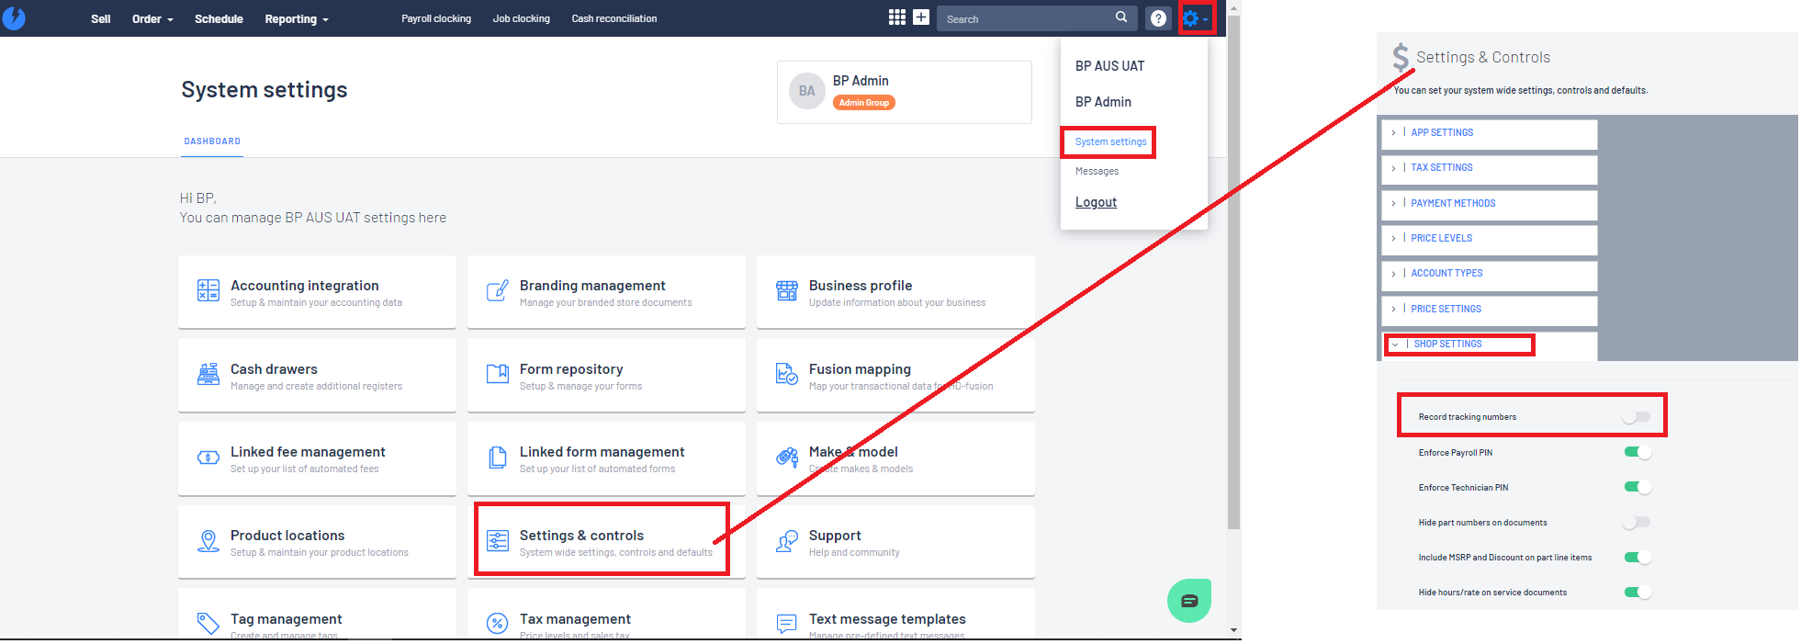Open the Settings & controls card

click(x=606, y=542)
